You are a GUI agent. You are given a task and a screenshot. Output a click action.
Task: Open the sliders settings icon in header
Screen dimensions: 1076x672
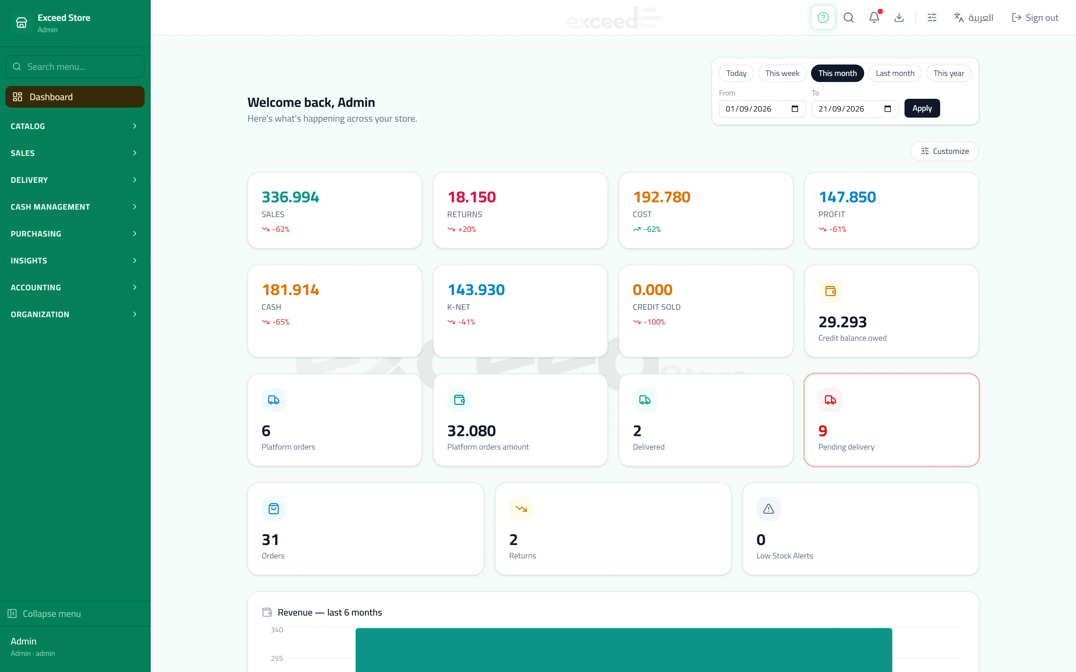pos(932,18)
